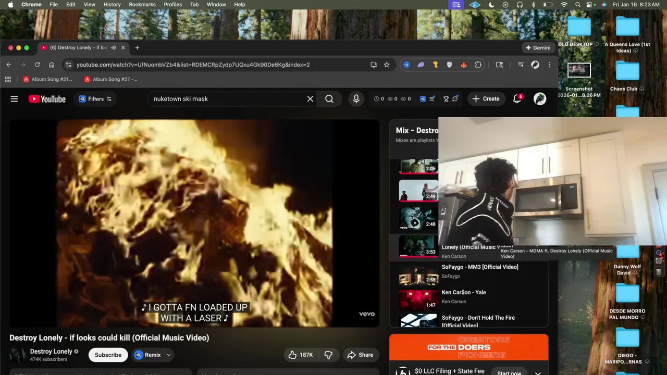Image resolution: width=667 pixels, height=375 pixels.
Task: Open the Extensions puzzle piece menu
Action: pos(478,65)
